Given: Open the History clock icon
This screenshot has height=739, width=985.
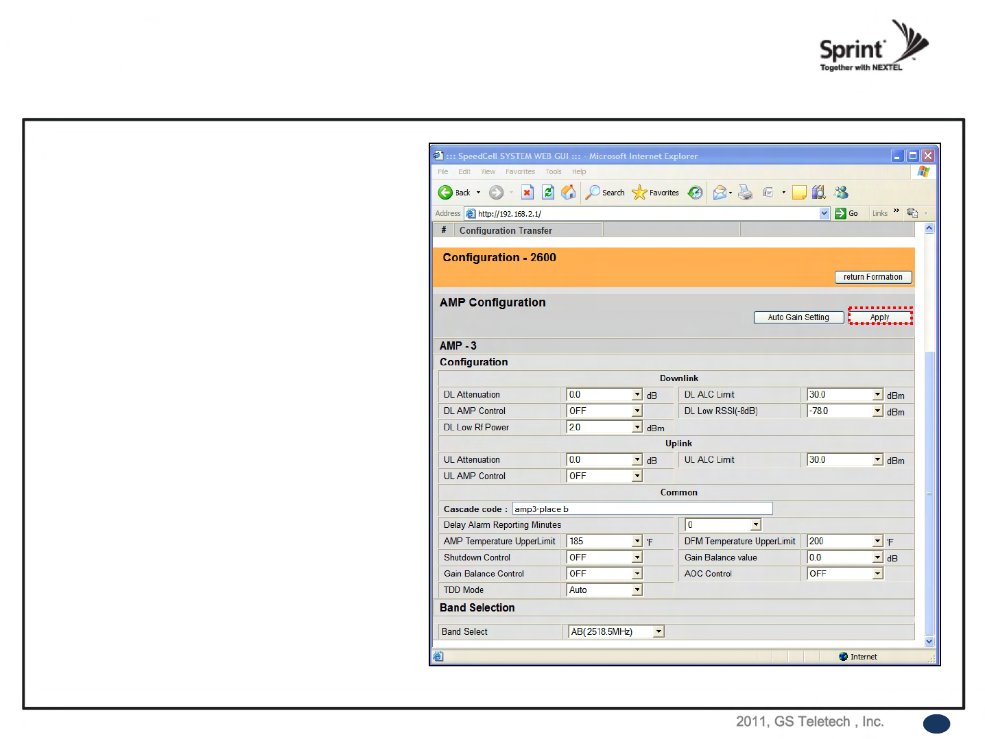Looking at the screenshot, I should [695, 193].
